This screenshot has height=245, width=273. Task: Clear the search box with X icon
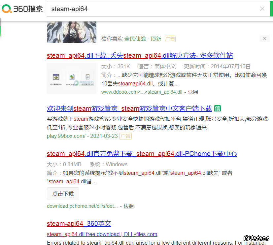coord(262,9)
